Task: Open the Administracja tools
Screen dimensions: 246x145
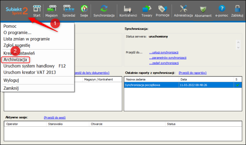Action: coord(183,11)
